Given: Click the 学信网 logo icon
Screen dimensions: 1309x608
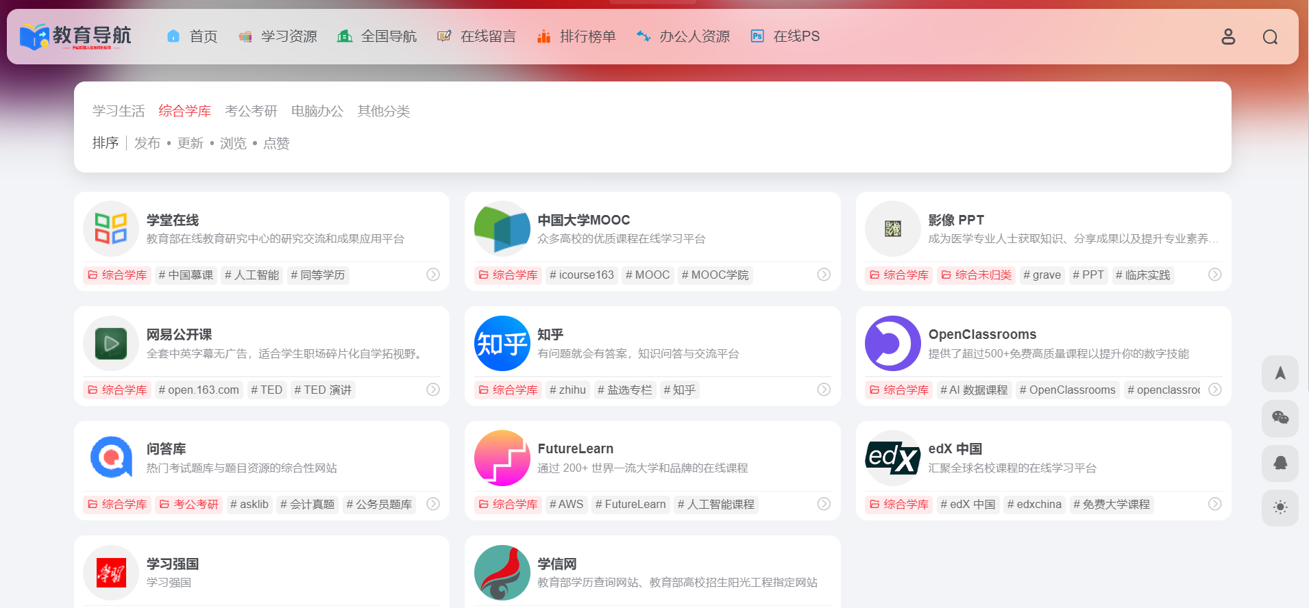Looking at the screenshot, I should [502, 572].
